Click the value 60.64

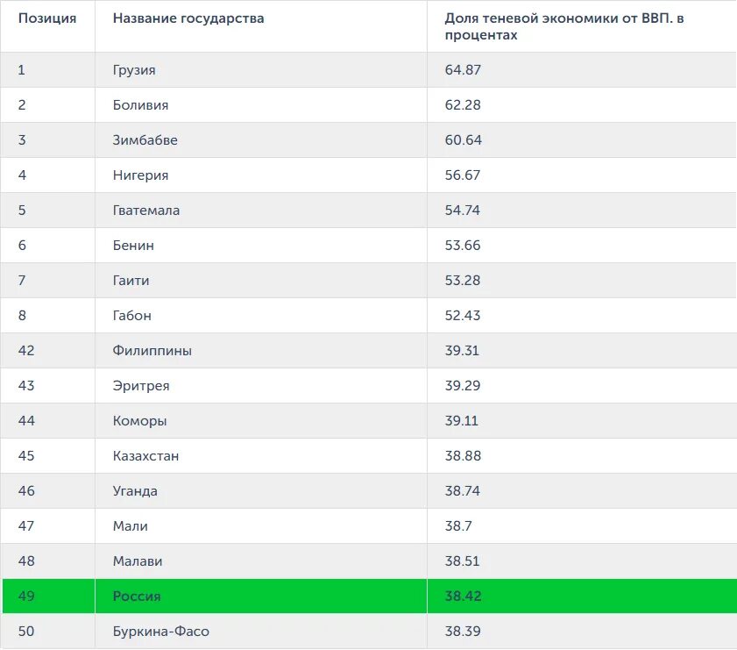464,140
